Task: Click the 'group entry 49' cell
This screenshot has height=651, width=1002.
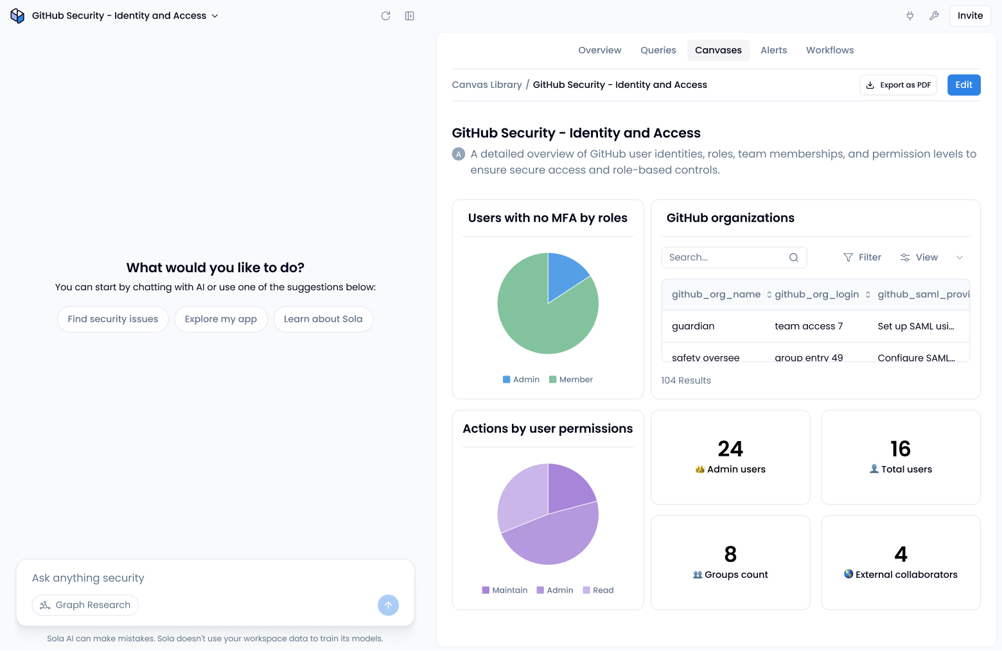Action: 809,358
